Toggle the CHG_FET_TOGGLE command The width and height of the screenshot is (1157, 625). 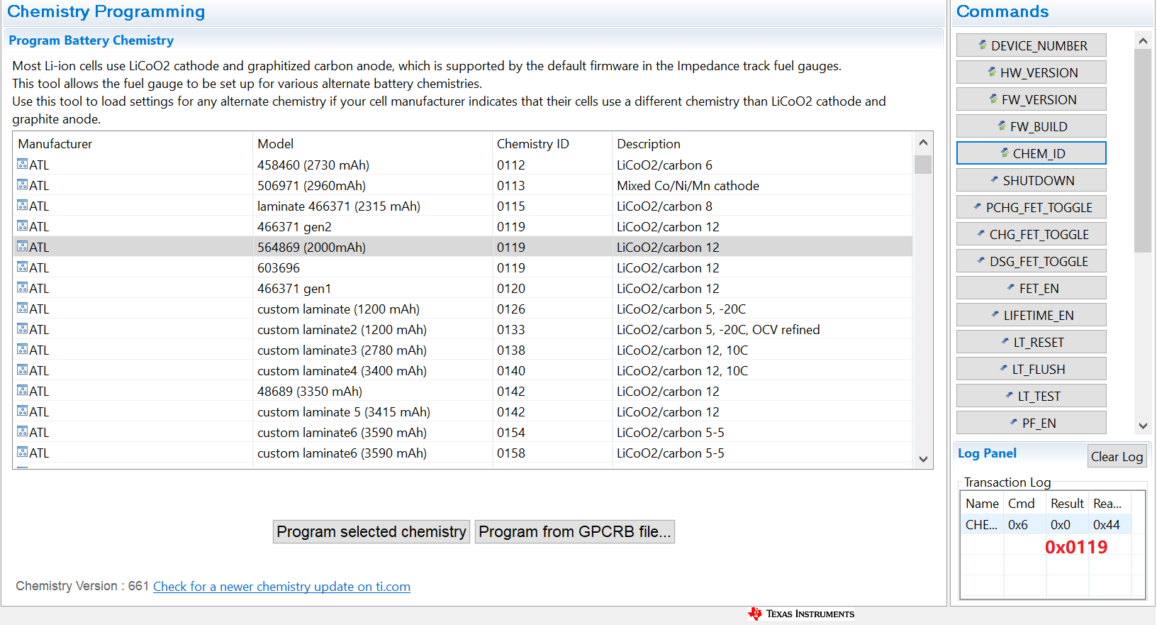(1031, 234)
